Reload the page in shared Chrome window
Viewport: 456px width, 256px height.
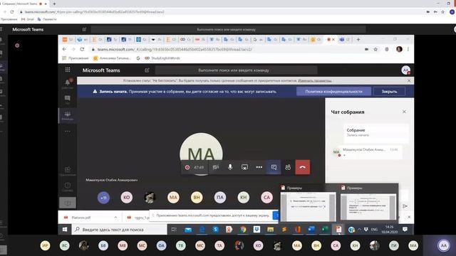pos(83,49)
